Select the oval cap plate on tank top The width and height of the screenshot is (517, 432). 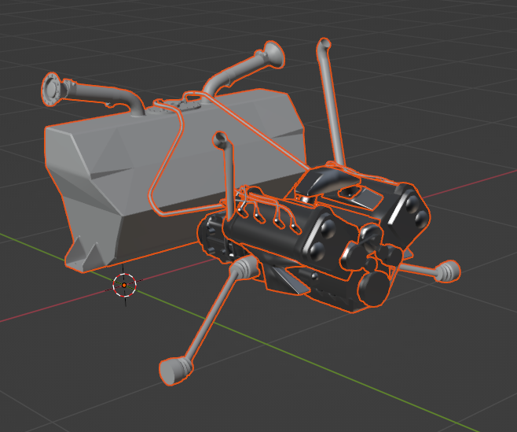[x=174, y=105]
